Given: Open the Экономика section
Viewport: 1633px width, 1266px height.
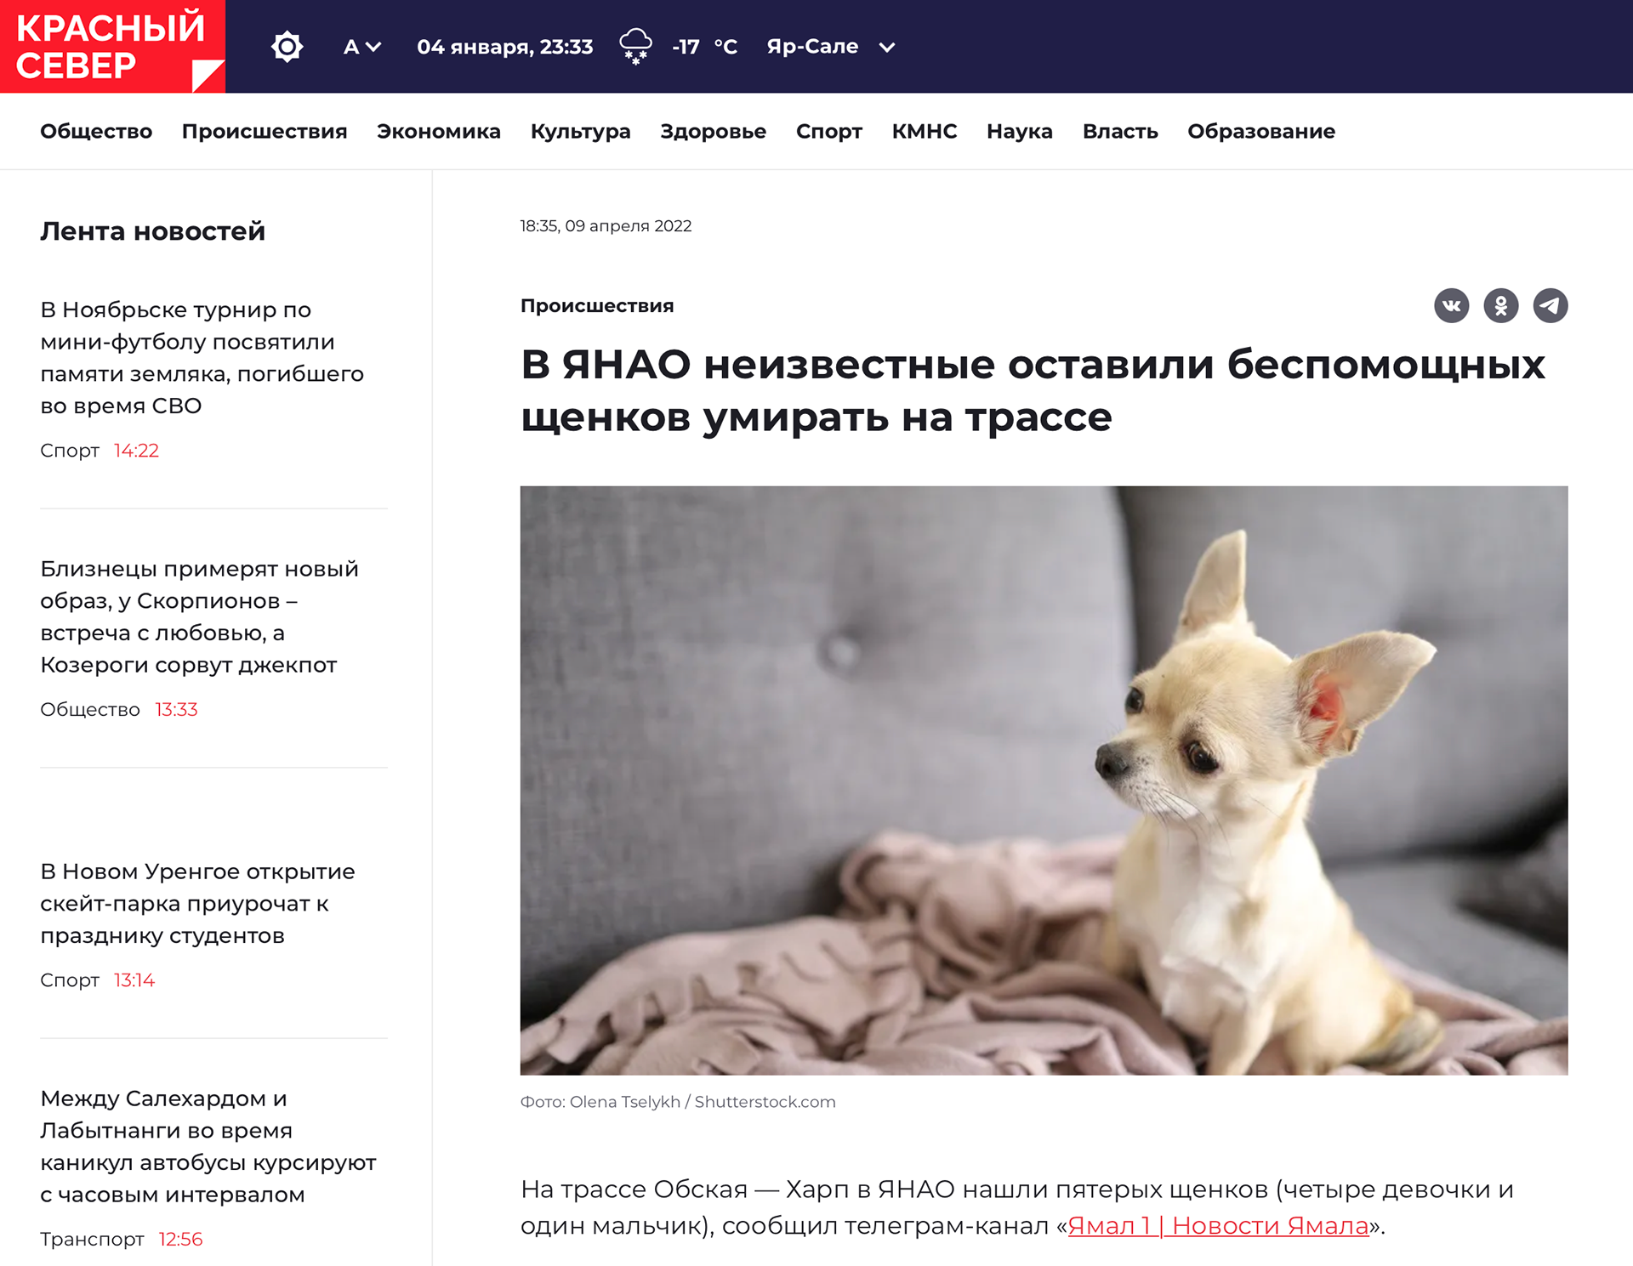Looking at the screenshot, I should 439,132.
